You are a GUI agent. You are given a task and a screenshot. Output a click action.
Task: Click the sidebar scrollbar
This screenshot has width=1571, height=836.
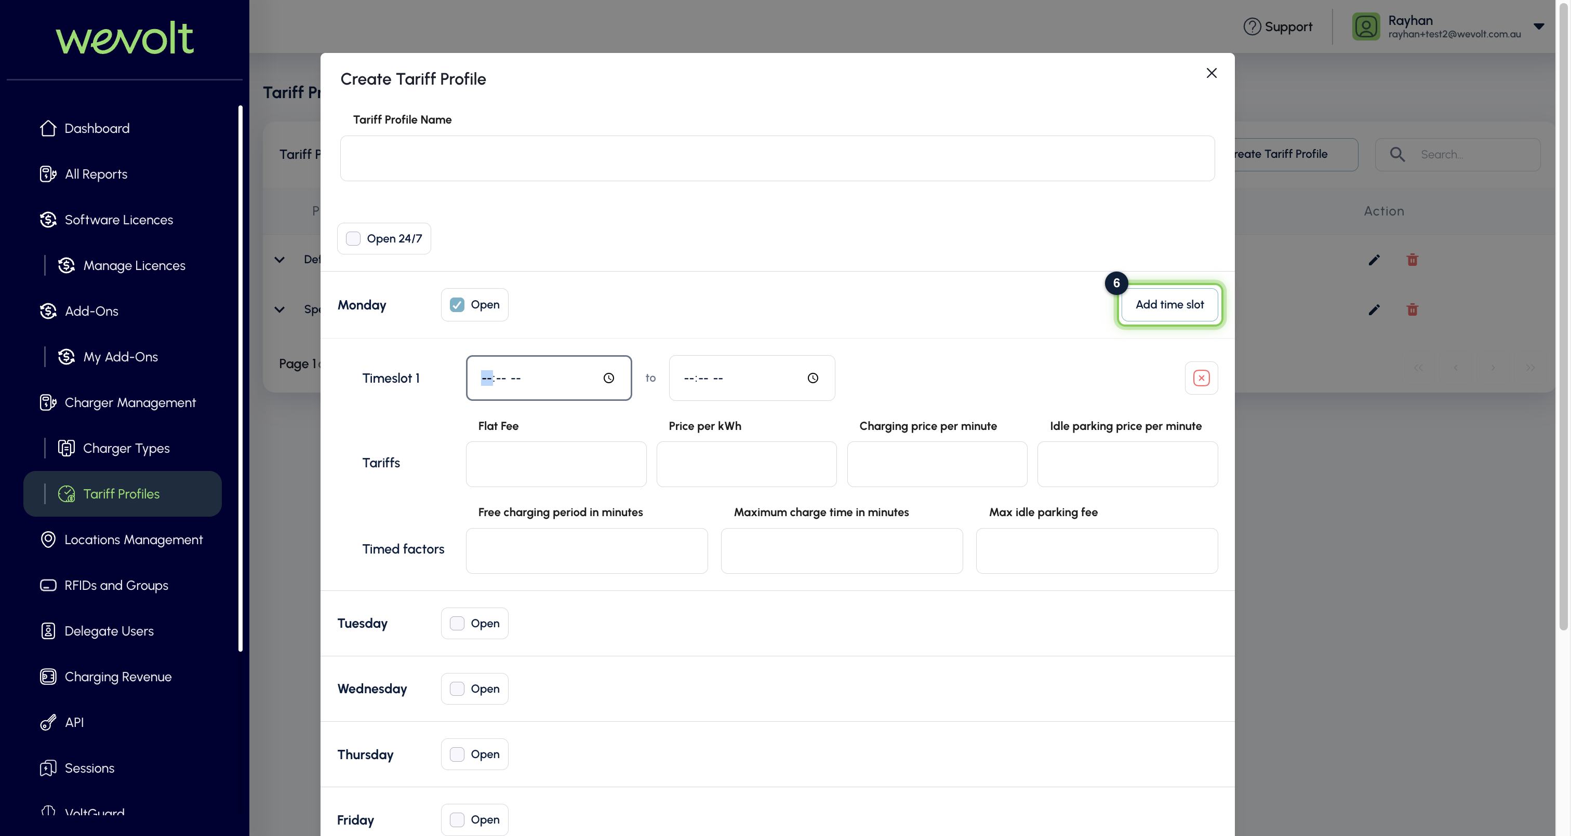241,378
